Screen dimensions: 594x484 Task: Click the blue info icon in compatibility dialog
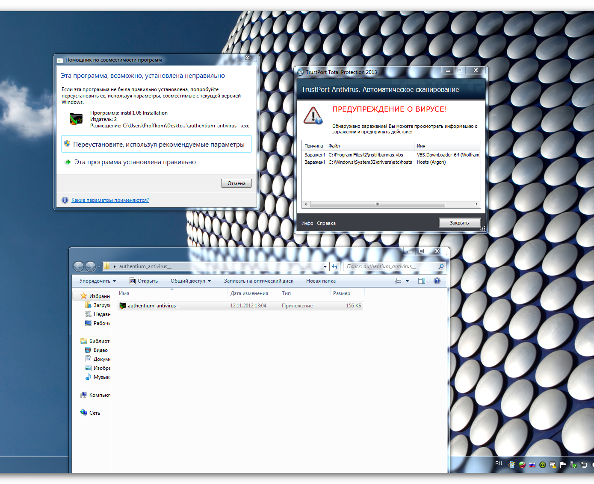pos(65,200)
